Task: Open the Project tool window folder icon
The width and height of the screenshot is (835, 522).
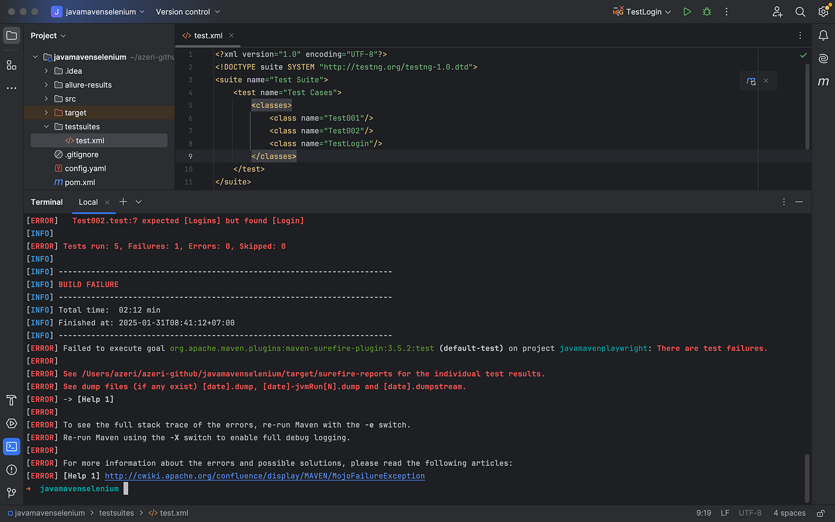Action: click(x=11, y=35)
